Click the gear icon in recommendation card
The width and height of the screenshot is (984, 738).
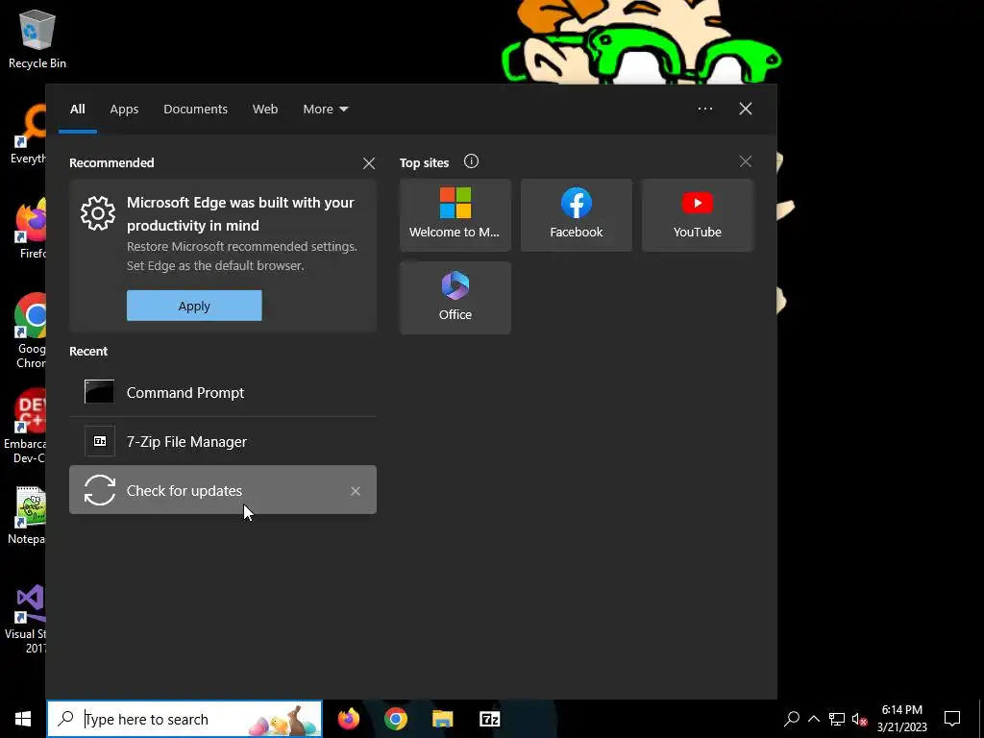[98, 213]
